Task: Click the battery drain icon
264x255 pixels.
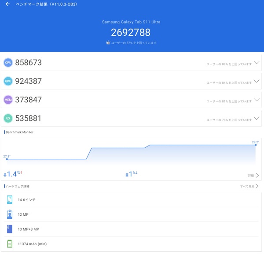Action: tap(127, 175)
